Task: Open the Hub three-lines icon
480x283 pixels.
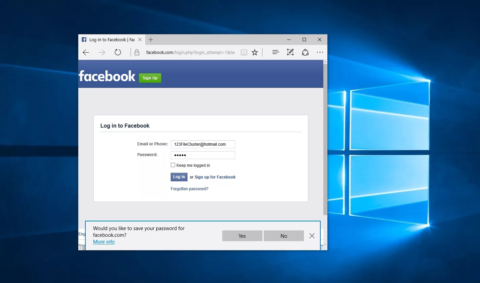Action: (x=275, y=52)
